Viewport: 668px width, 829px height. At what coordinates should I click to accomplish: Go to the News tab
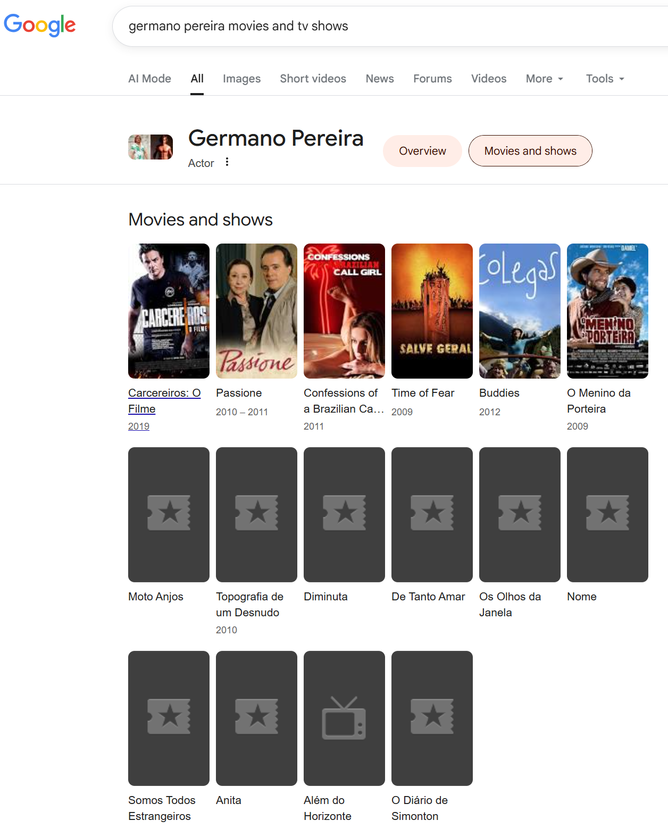(380, 79)
